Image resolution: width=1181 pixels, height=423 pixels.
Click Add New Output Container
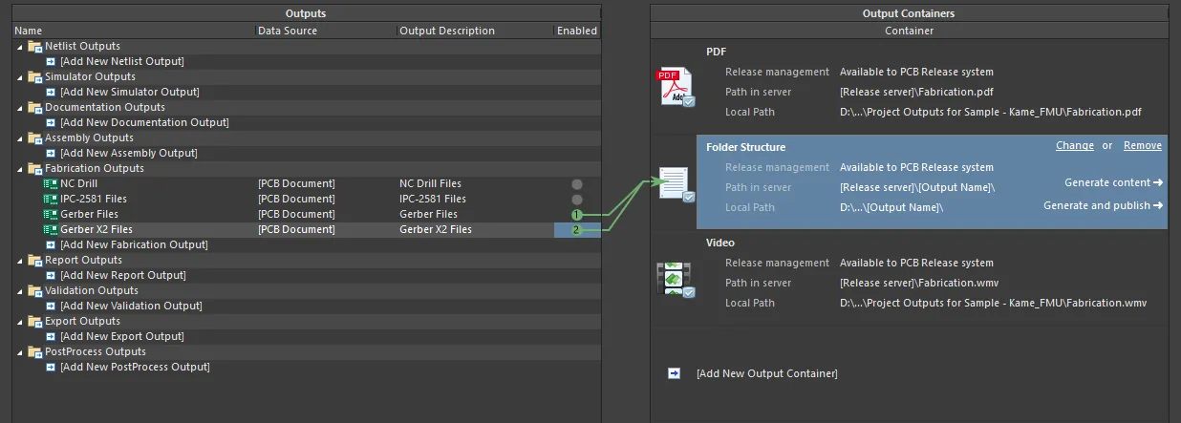coord(767,373)
